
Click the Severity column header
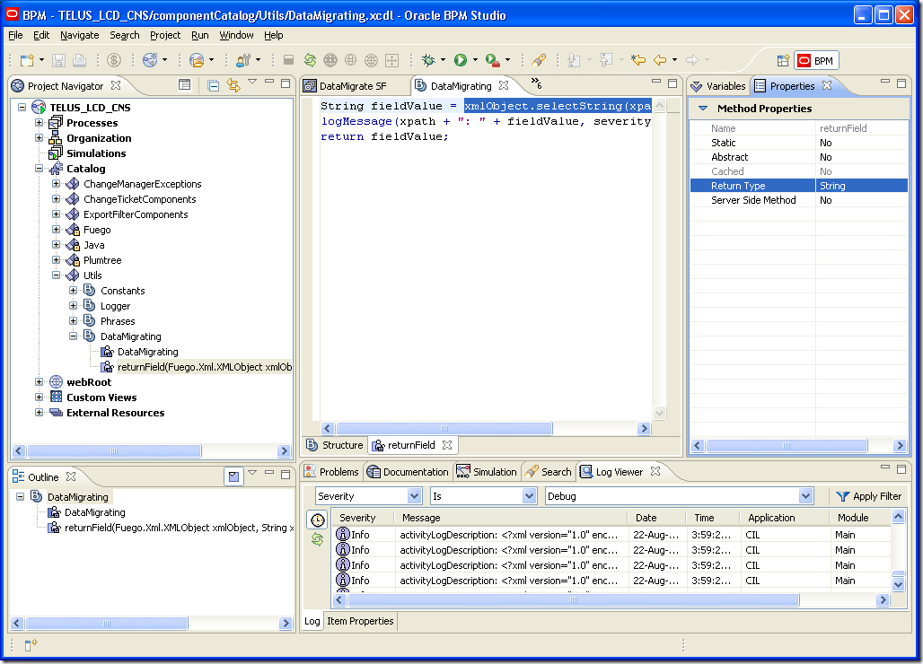[x=357, y=518]
